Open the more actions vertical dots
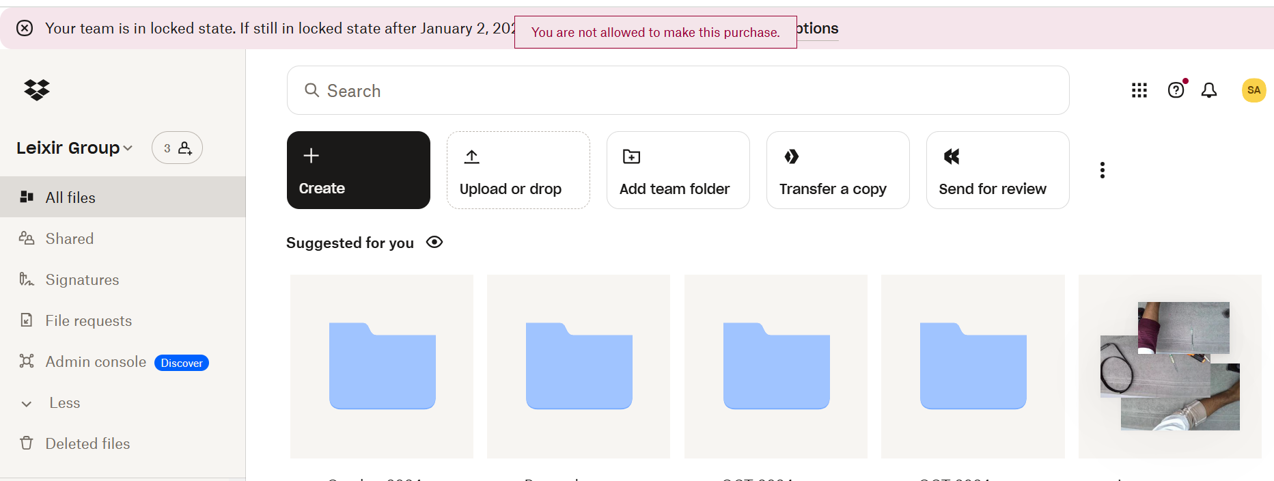 click(x=1102, y=170)
